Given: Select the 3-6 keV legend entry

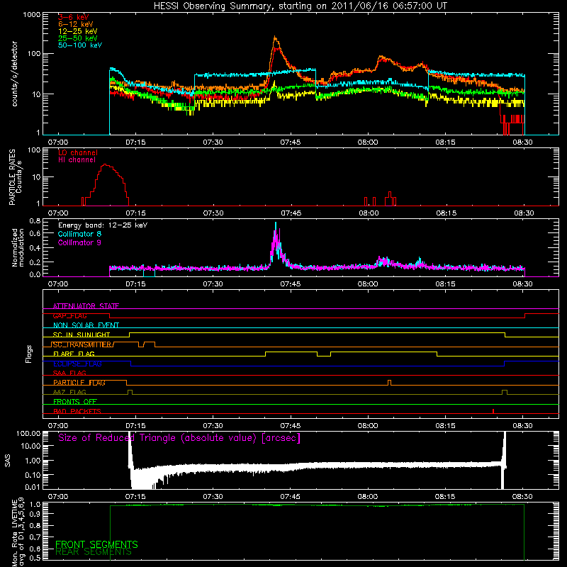Looking at the screenshot, I should pyautogui.click(x=74, y=17).
